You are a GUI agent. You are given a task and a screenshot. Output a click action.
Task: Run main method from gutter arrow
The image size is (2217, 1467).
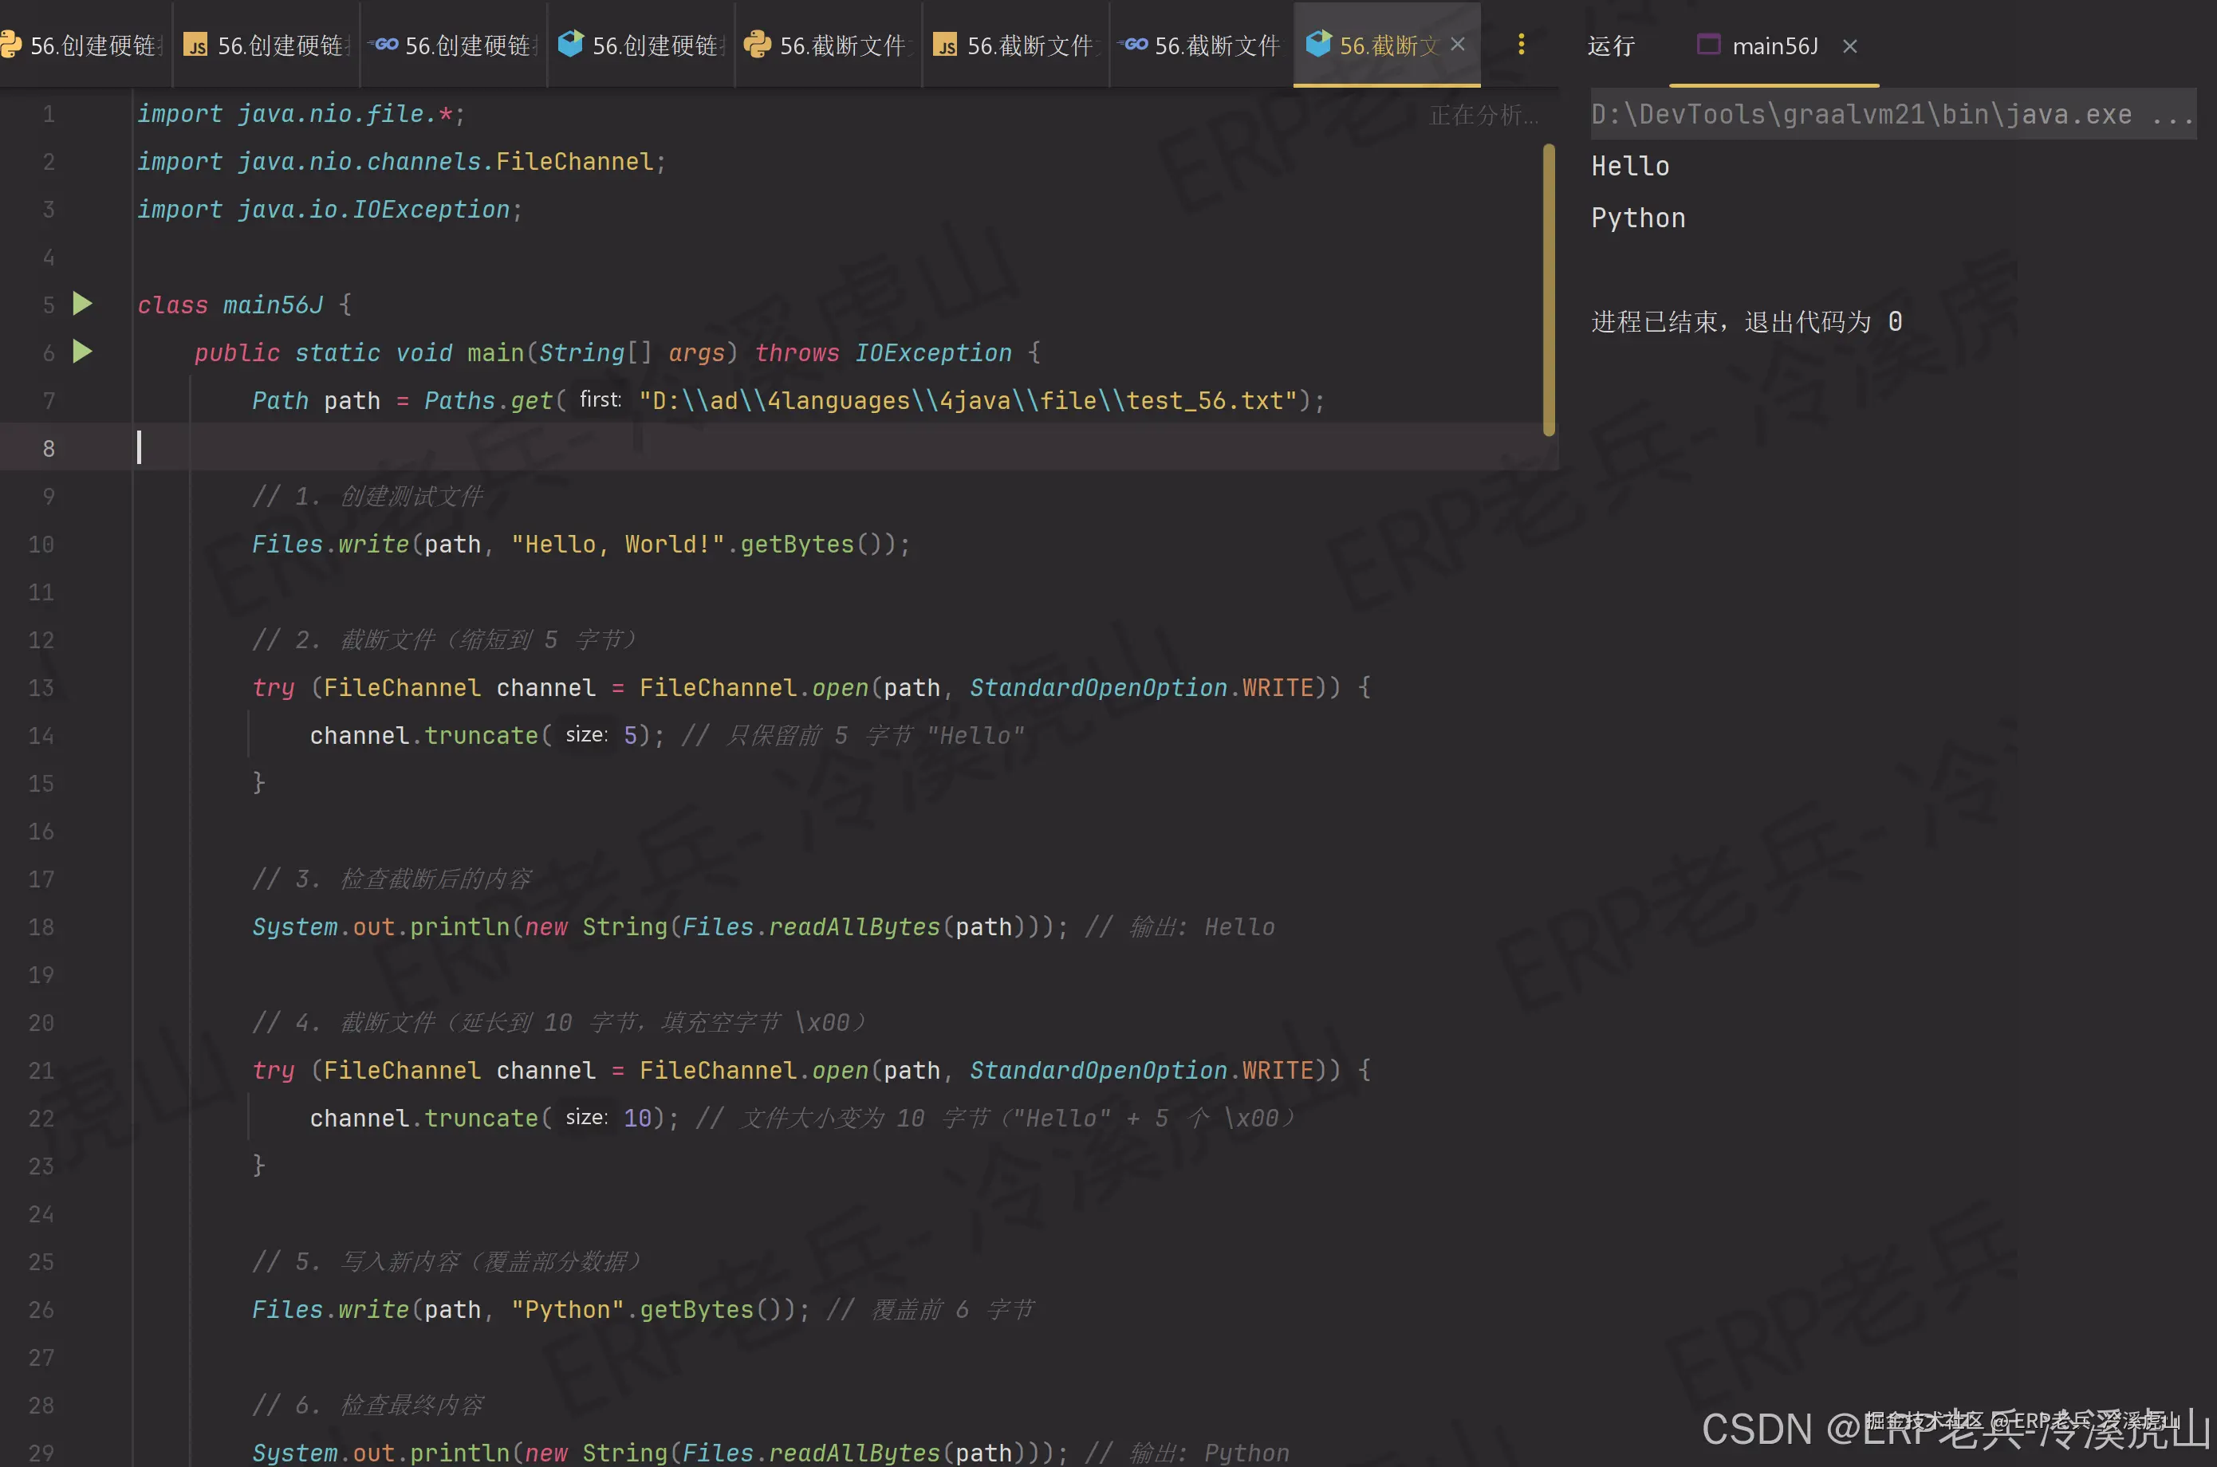[82, 352]
